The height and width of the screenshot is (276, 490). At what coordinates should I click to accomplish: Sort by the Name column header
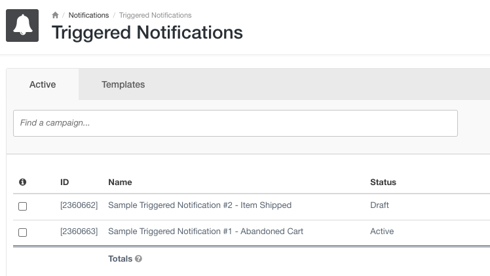120,182
